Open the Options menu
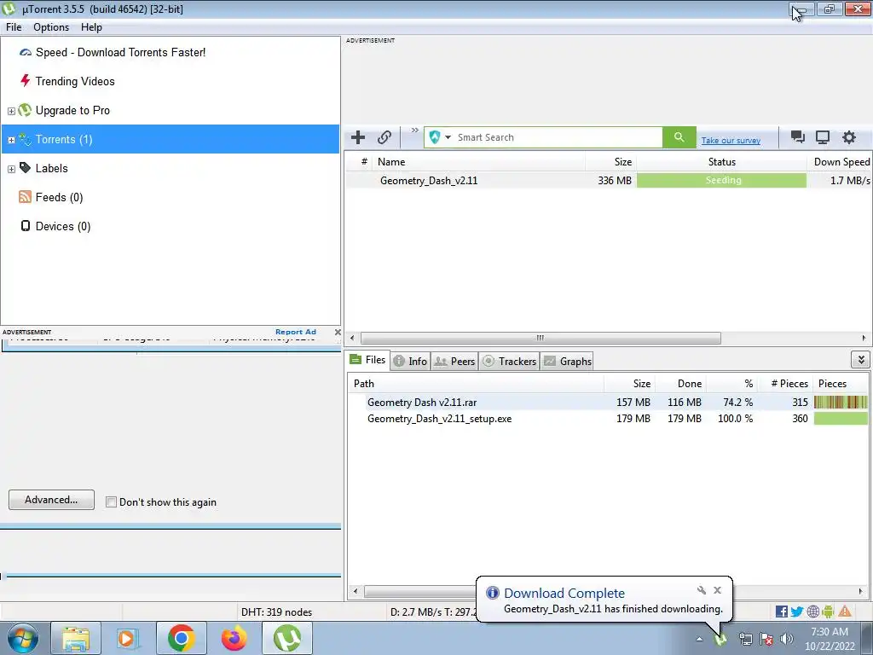 point(51,27)
